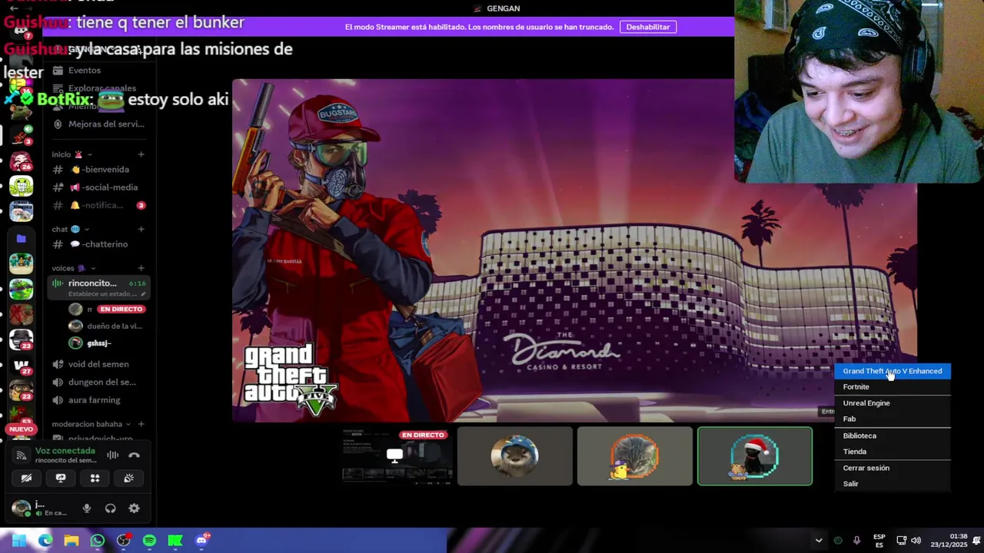Open the soundboard button
Image resolution: width=984 pixels, height=553 pixels.
click(128, 478)
